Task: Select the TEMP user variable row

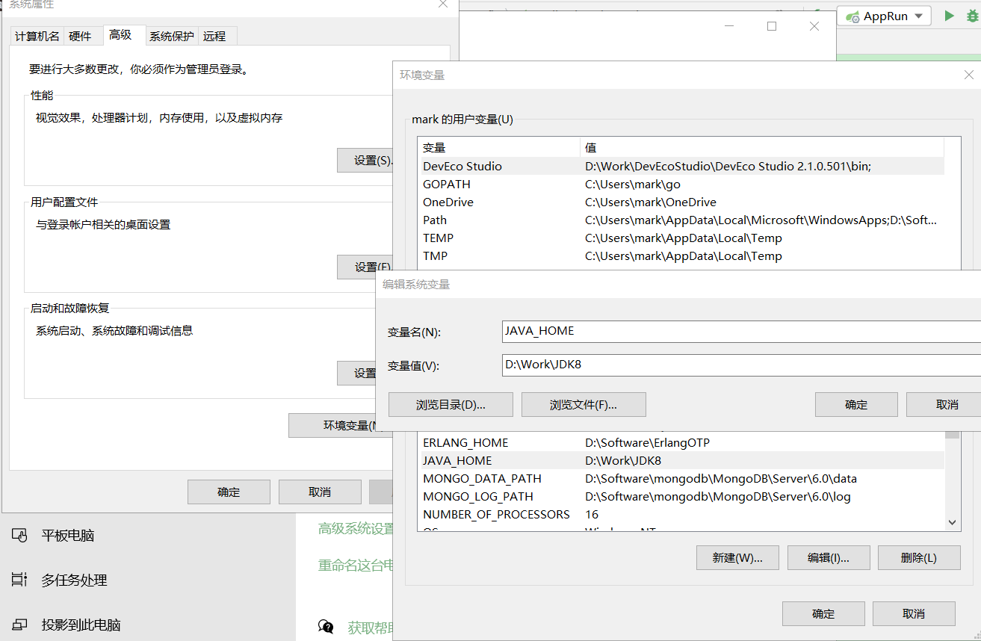Action: click(681, 238)
